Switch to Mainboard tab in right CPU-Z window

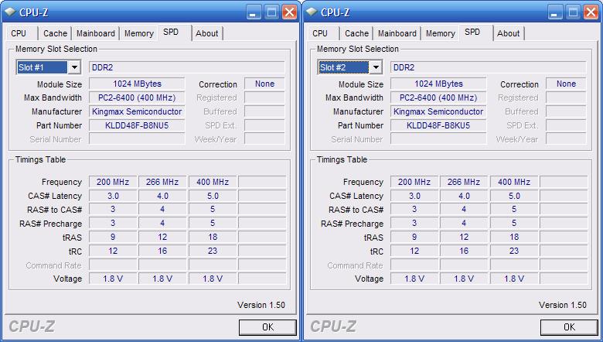click(397, 33)
